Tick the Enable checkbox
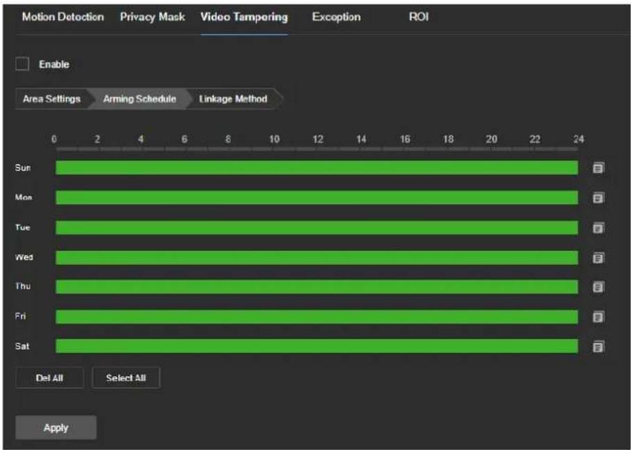The image size is (631, 450). point(22,63)
